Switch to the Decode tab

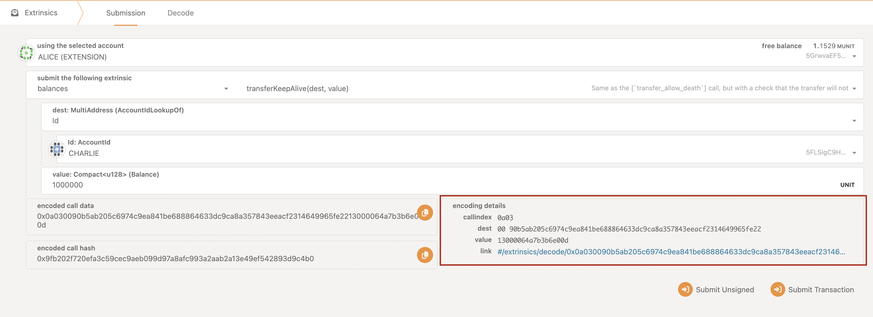click(x=181, y=13)
